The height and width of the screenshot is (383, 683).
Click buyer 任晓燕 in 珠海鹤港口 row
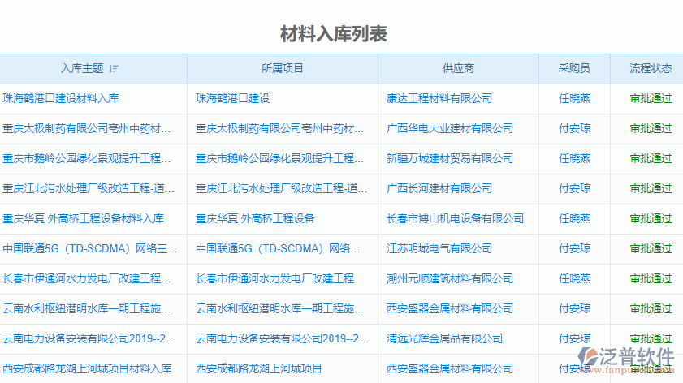pyautogui.click(x=575, y=99)
